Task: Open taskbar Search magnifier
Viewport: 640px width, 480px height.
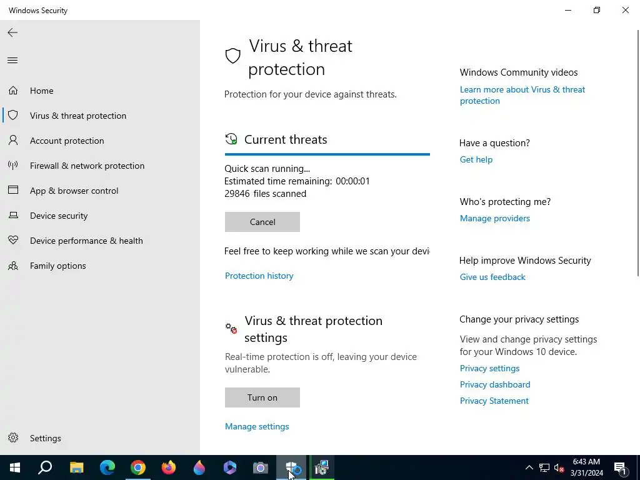Action: pos(45,467)
